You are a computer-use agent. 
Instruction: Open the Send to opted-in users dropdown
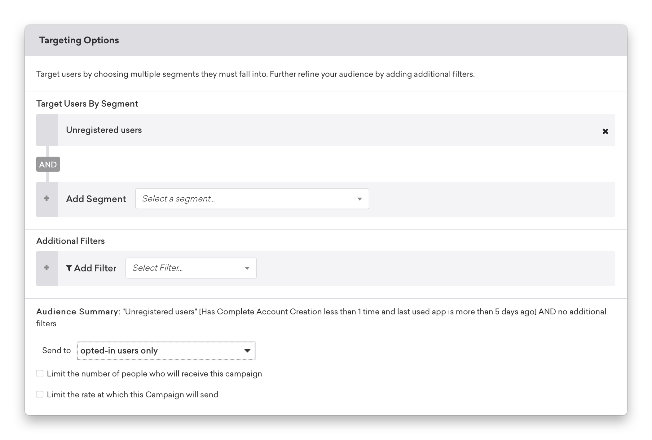(x=166, y=350)
